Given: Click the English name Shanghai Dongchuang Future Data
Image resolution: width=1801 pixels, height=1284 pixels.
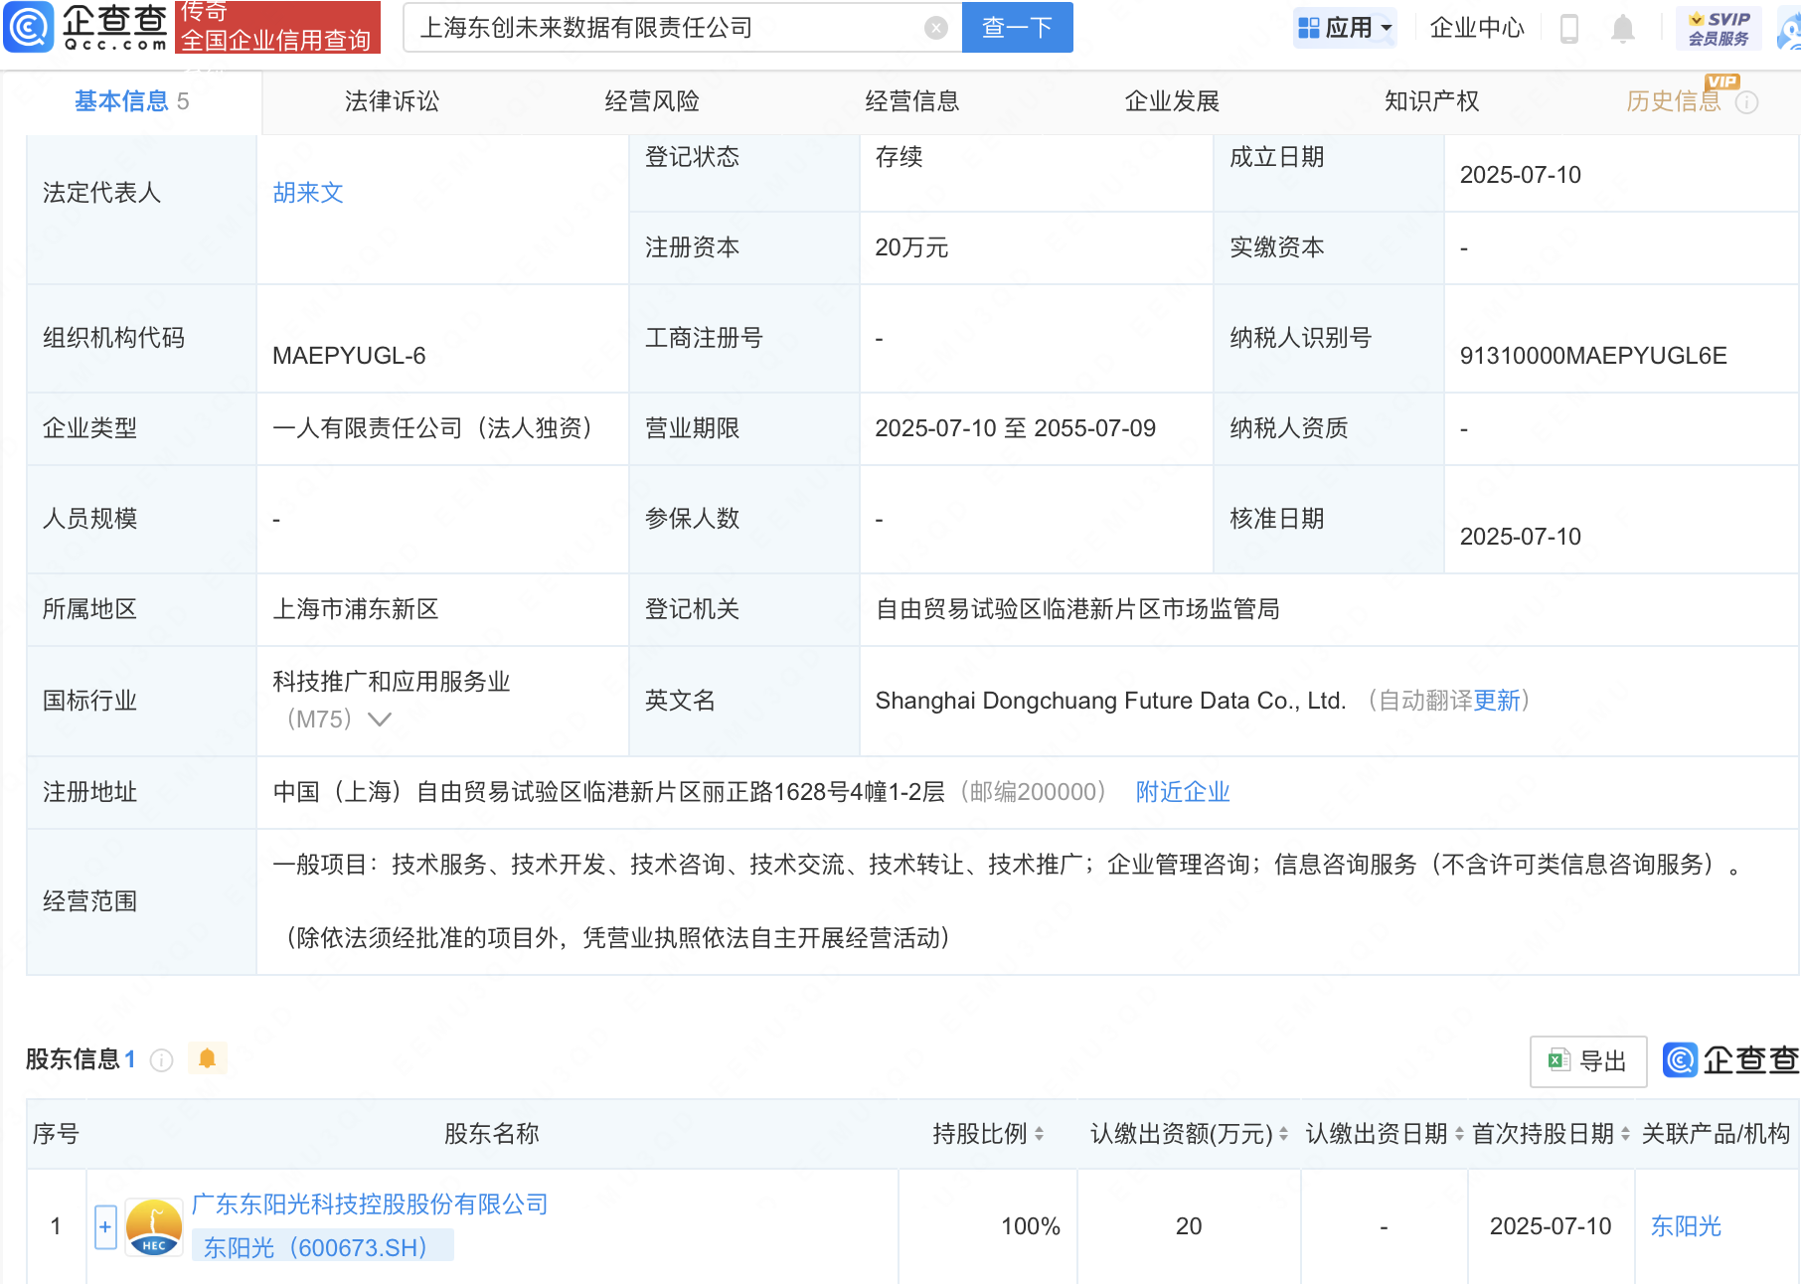Looking at the screenshot, I should [1110, 701].
